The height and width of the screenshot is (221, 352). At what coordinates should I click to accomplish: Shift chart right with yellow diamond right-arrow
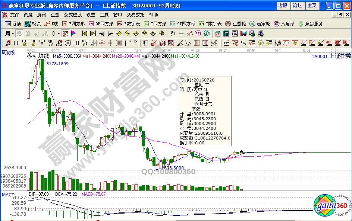pyautogui.click(x=127, y=33)
